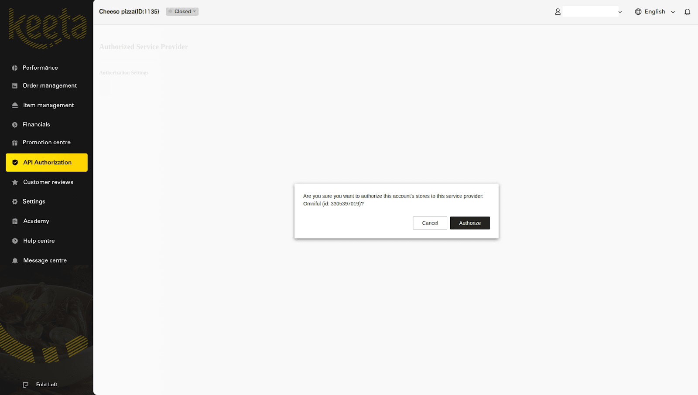Confirm with the Authorize button
This screenshot has height=395, width=698.
click(x=469, y=223)
